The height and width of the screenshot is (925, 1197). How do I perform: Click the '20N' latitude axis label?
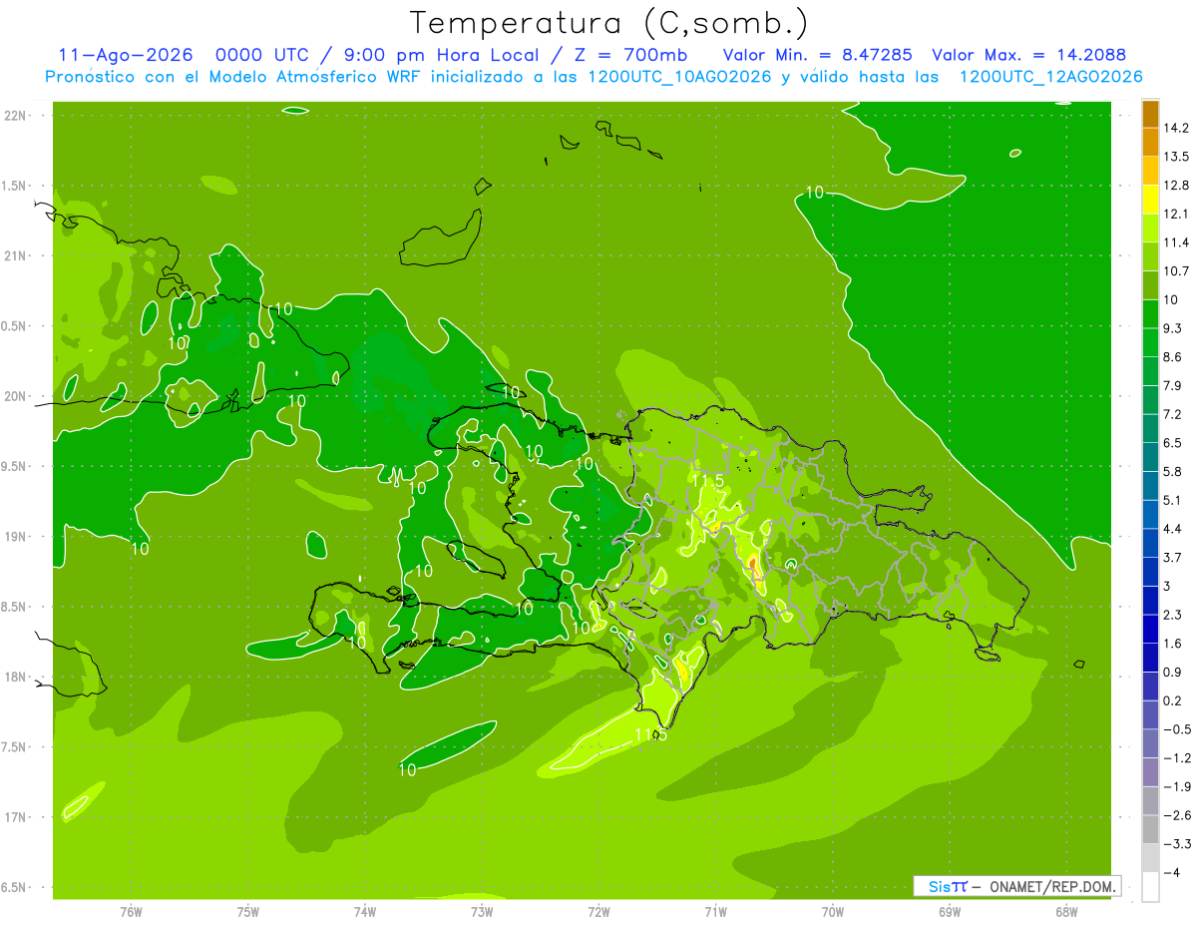(x=16, y=396)
